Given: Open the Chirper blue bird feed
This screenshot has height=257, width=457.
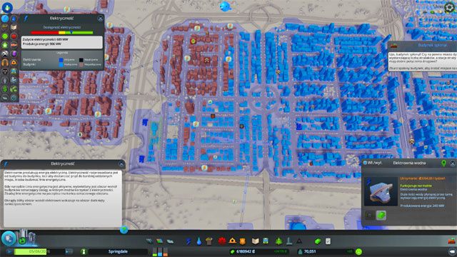Looking at the screenshot, I should point(225,6).
